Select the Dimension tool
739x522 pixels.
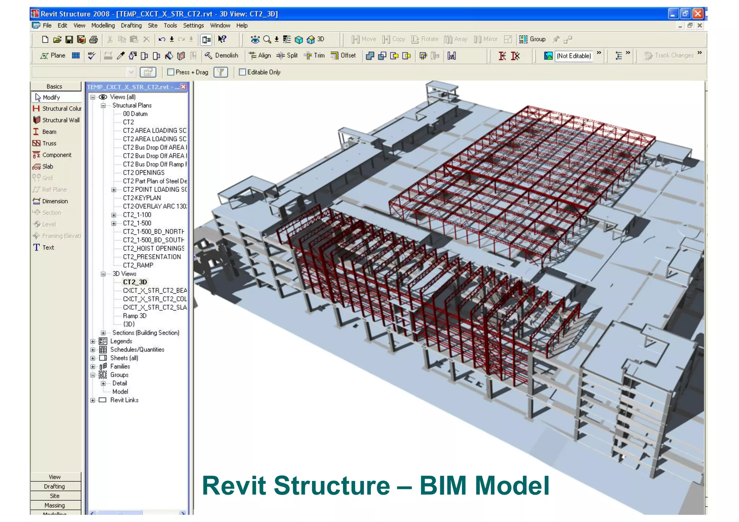pos(50,201)
